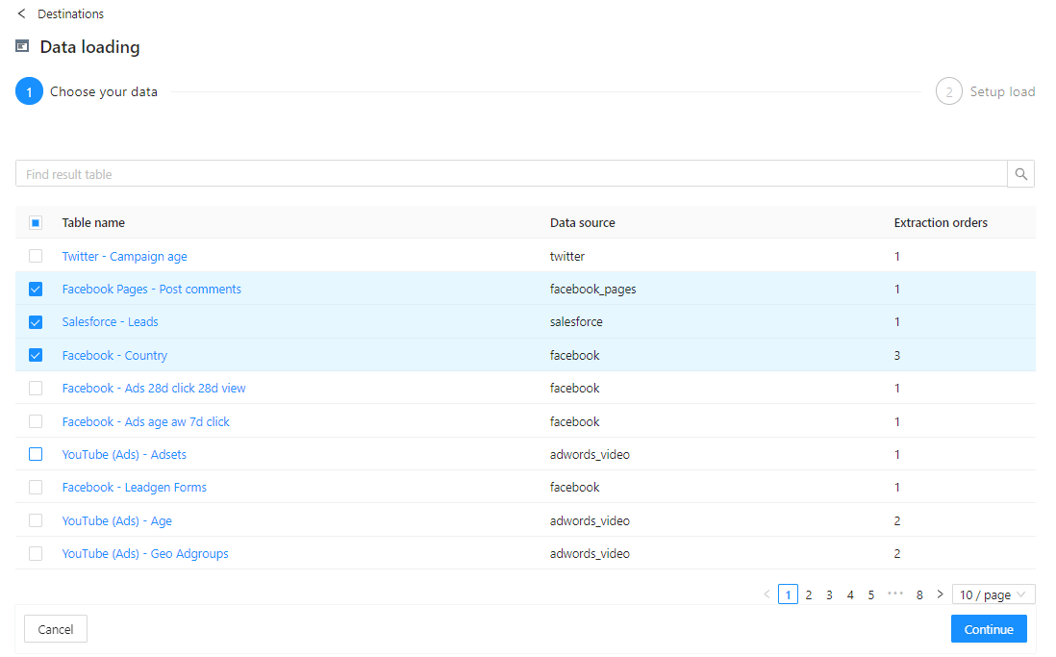1056x657 pixels.
Task: Click the Setup load step label
Action: 1002,91
